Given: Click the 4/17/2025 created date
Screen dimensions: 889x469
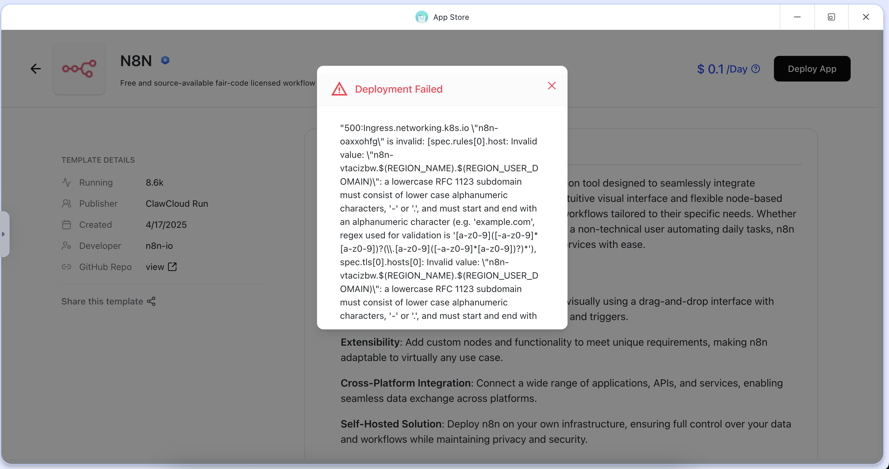Looking at the screenshot, I should click(x=166, y=225).
